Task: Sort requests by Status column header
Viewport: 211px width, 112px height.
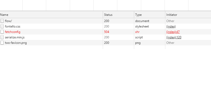Action: pyautogui.click(x=108, y=15)
